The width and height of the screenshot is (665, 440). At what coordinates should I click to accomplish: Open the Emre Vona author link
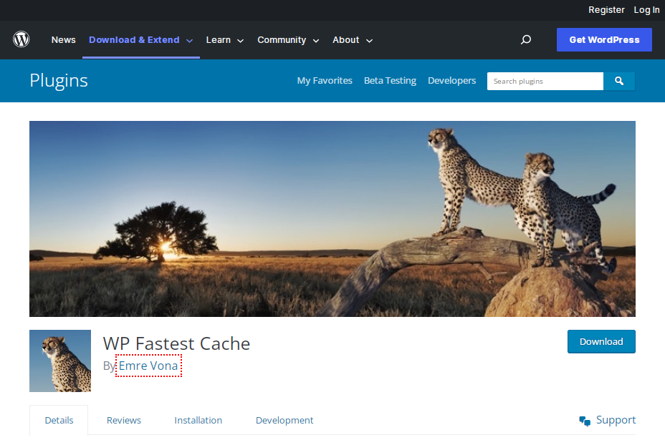click(148, 366)
